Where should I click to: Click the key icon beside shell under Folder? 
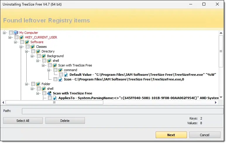tap(44, 89)
